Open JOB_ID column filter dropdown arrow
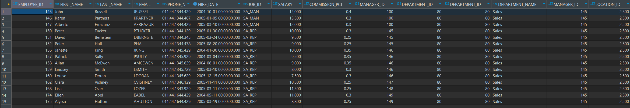 tap(269, 4)
